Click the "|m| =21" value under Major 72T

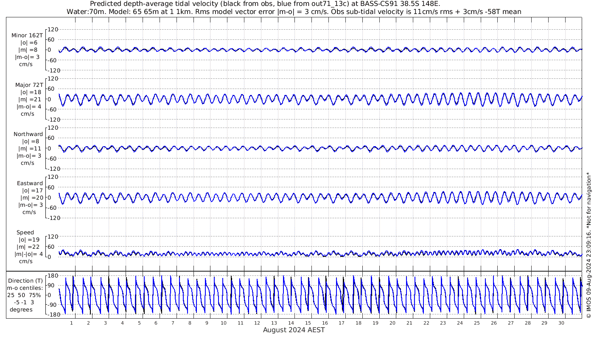[x=30, y=100]
